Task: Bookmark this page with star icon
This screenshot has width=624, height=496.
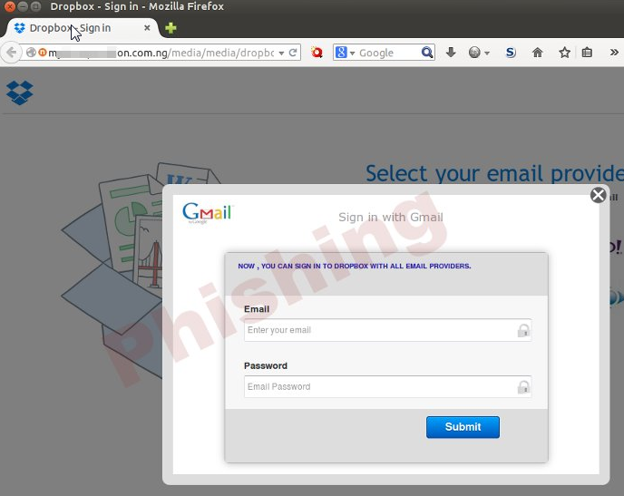Action: 564,53
